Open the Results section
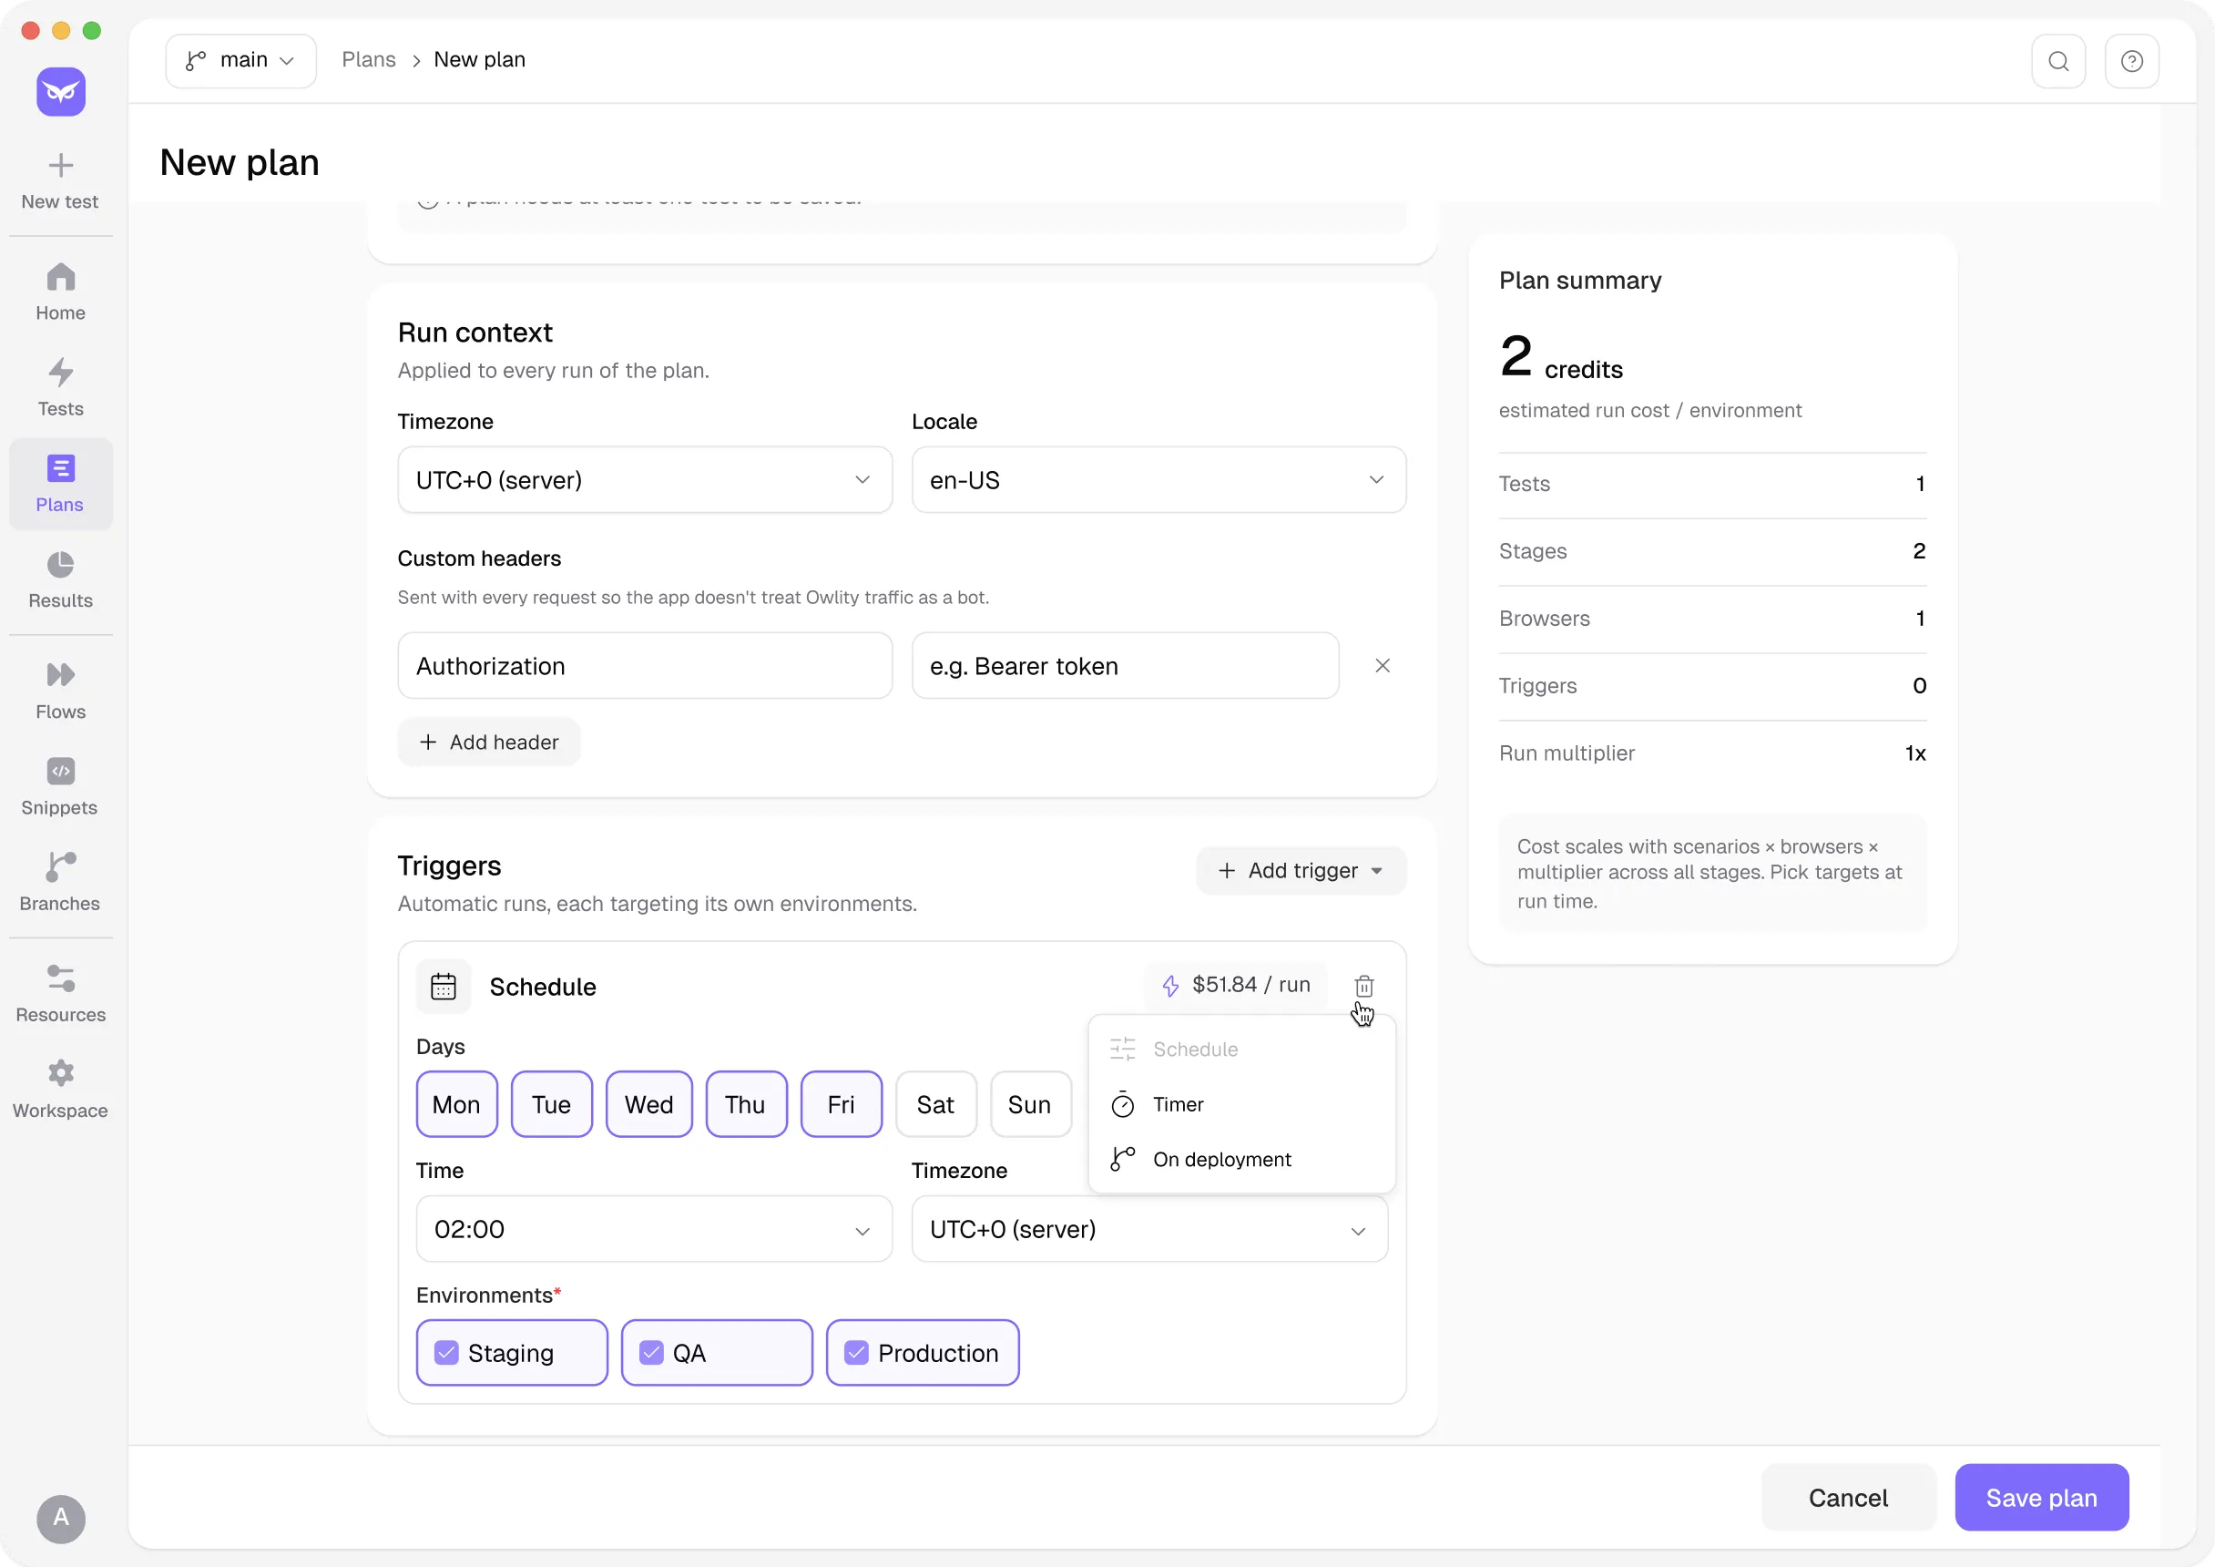Viewport: 2215px width, 1567px height. click(x=61, y=580)
